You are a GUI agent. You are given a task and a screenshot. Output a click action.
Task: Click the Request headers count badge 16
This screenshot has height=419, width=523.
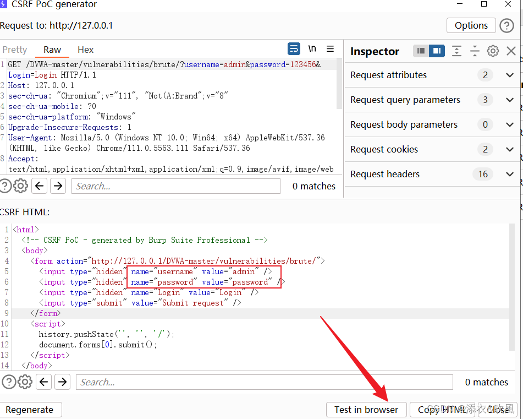pyautogui.click(x=483, y=174)
